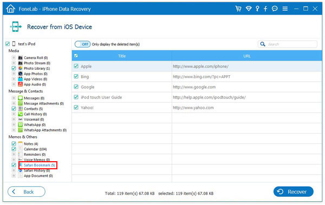Select the Yahoo! bookmark row
This screenshot has width=325, height=205.
197,108
